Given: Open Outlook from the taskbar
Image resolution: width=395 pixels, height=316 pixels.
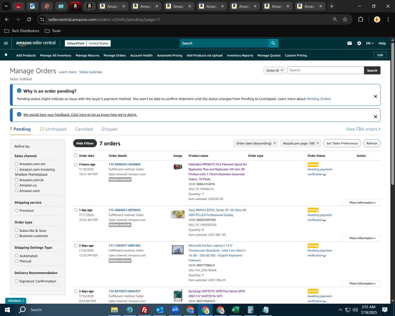Looking at the screenshot, I should tap(160, 310).
